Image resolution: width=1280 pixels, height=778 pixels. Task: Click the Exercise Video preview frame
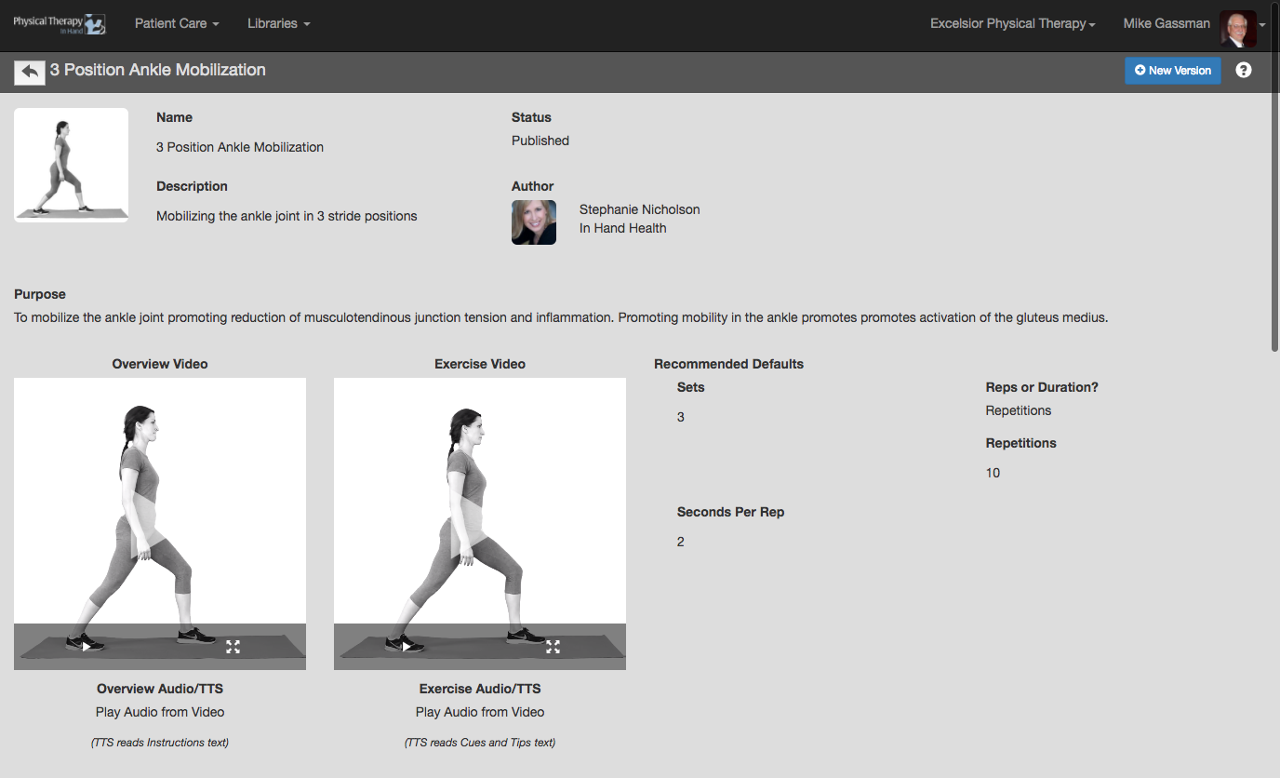click(480, 503)
